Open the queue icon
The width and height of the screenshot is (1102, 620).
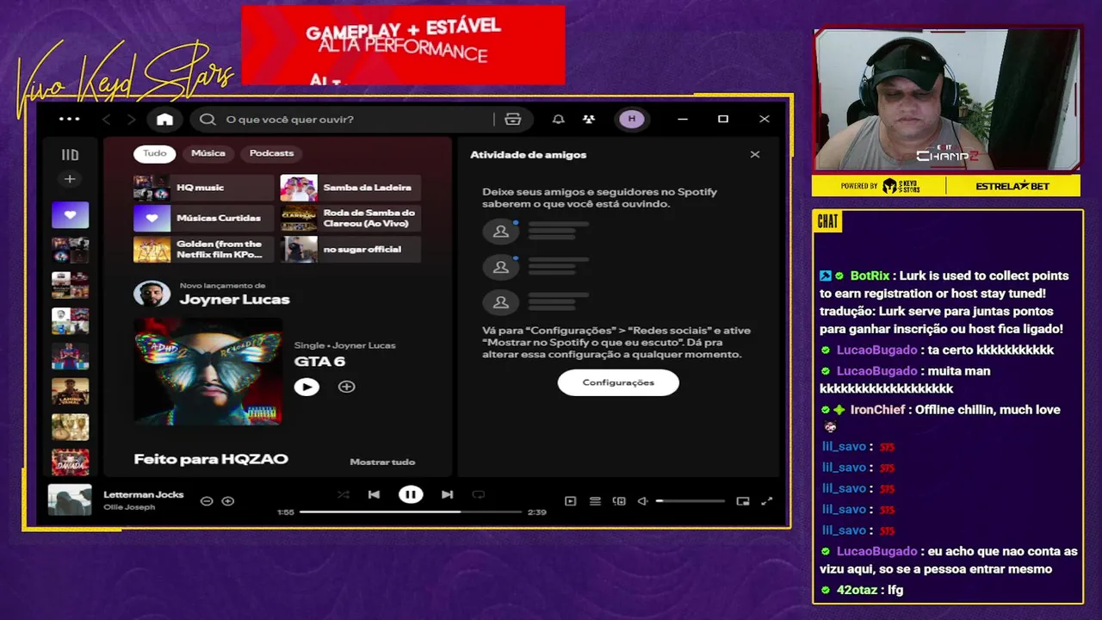pyautogui.click(x=595, y=501)
